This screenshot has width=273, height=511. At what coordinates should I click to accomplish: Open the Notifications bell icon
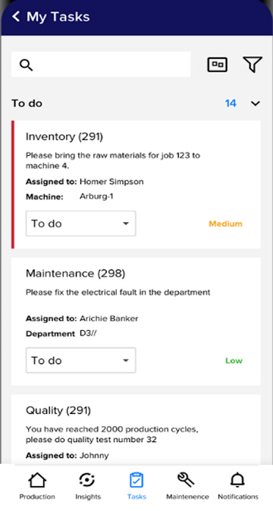(x=237, y=480)
